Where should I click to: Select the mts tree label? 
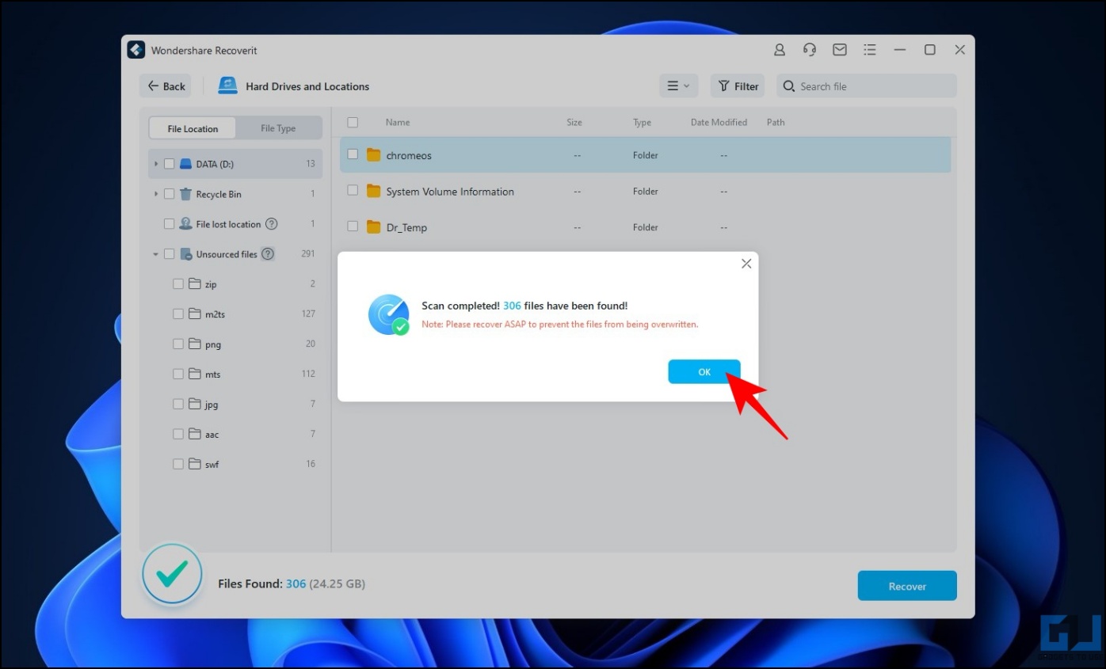(x=212, y=374)
